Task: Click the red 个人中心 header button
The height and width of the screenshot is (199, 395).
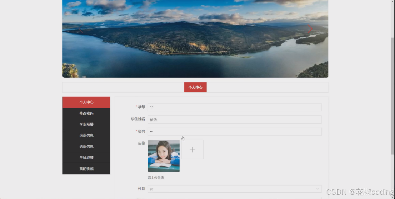Action: 195,87
